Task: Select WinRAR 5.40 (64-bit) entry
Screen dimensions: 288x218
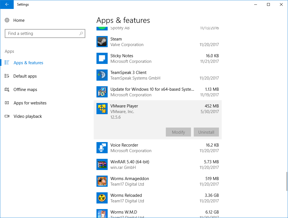Action: click(158, 164)
